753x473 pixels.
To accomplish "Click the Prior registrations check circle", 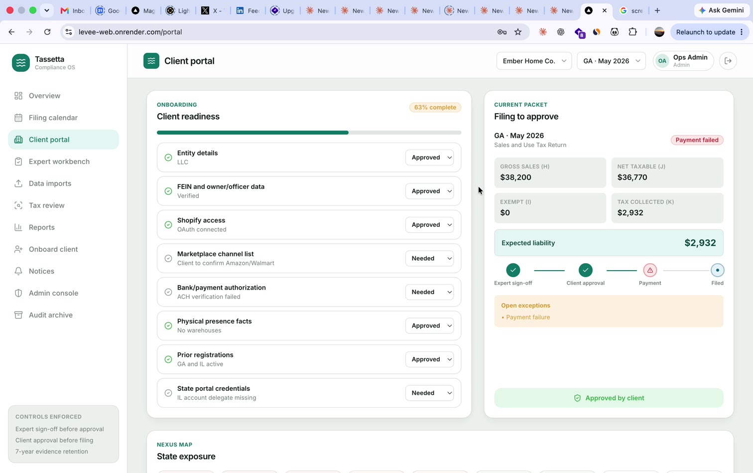I will pyautogui.click(x=168, y=359).
